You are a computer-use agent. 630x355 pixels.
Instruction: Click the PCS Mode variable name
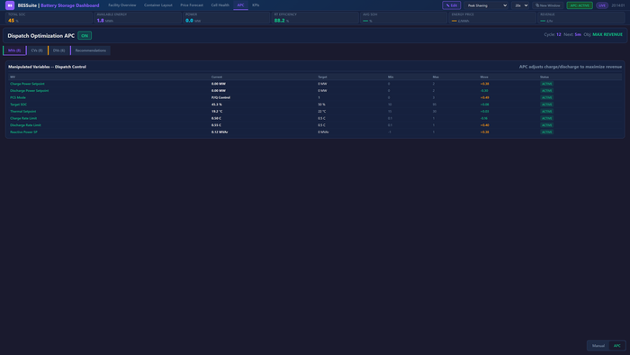coord(18,97)
